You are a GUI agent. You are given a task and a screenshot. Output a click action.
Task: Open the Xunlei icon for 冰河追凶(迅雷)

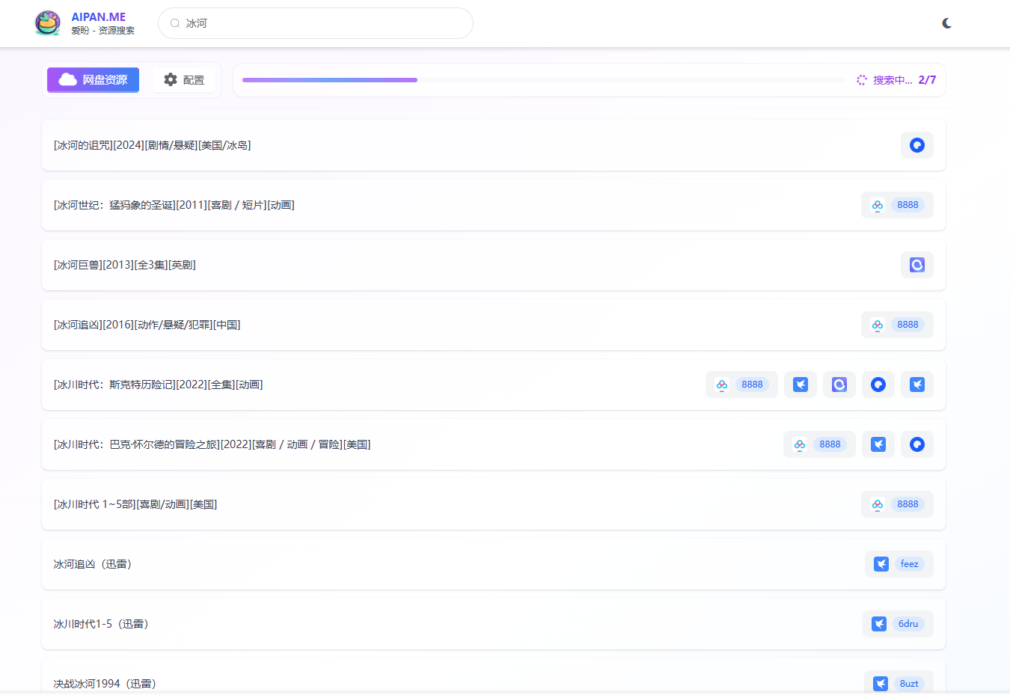(x=881, y=564)
